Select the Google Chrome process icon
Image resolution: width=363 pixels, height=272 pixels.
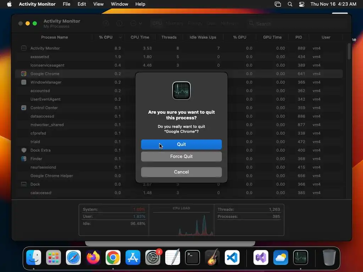pyautogui.click(x=24, y=74)
